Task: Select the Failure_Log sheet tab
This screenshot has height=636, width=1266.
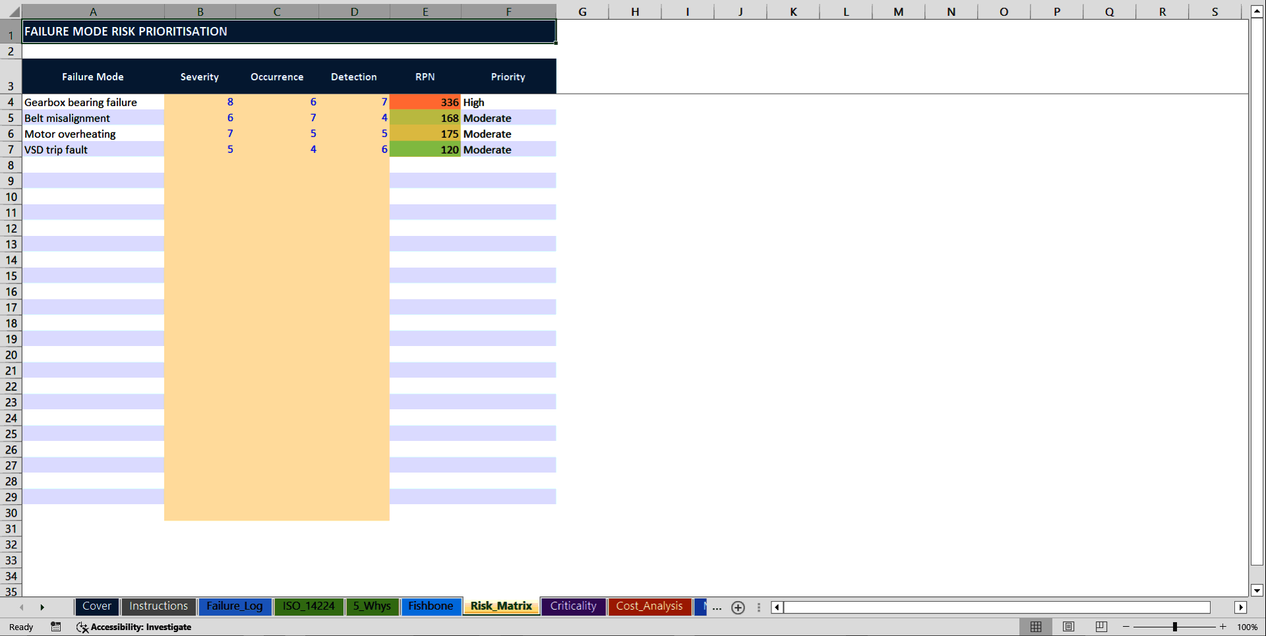Action: (x=235, y=606)
